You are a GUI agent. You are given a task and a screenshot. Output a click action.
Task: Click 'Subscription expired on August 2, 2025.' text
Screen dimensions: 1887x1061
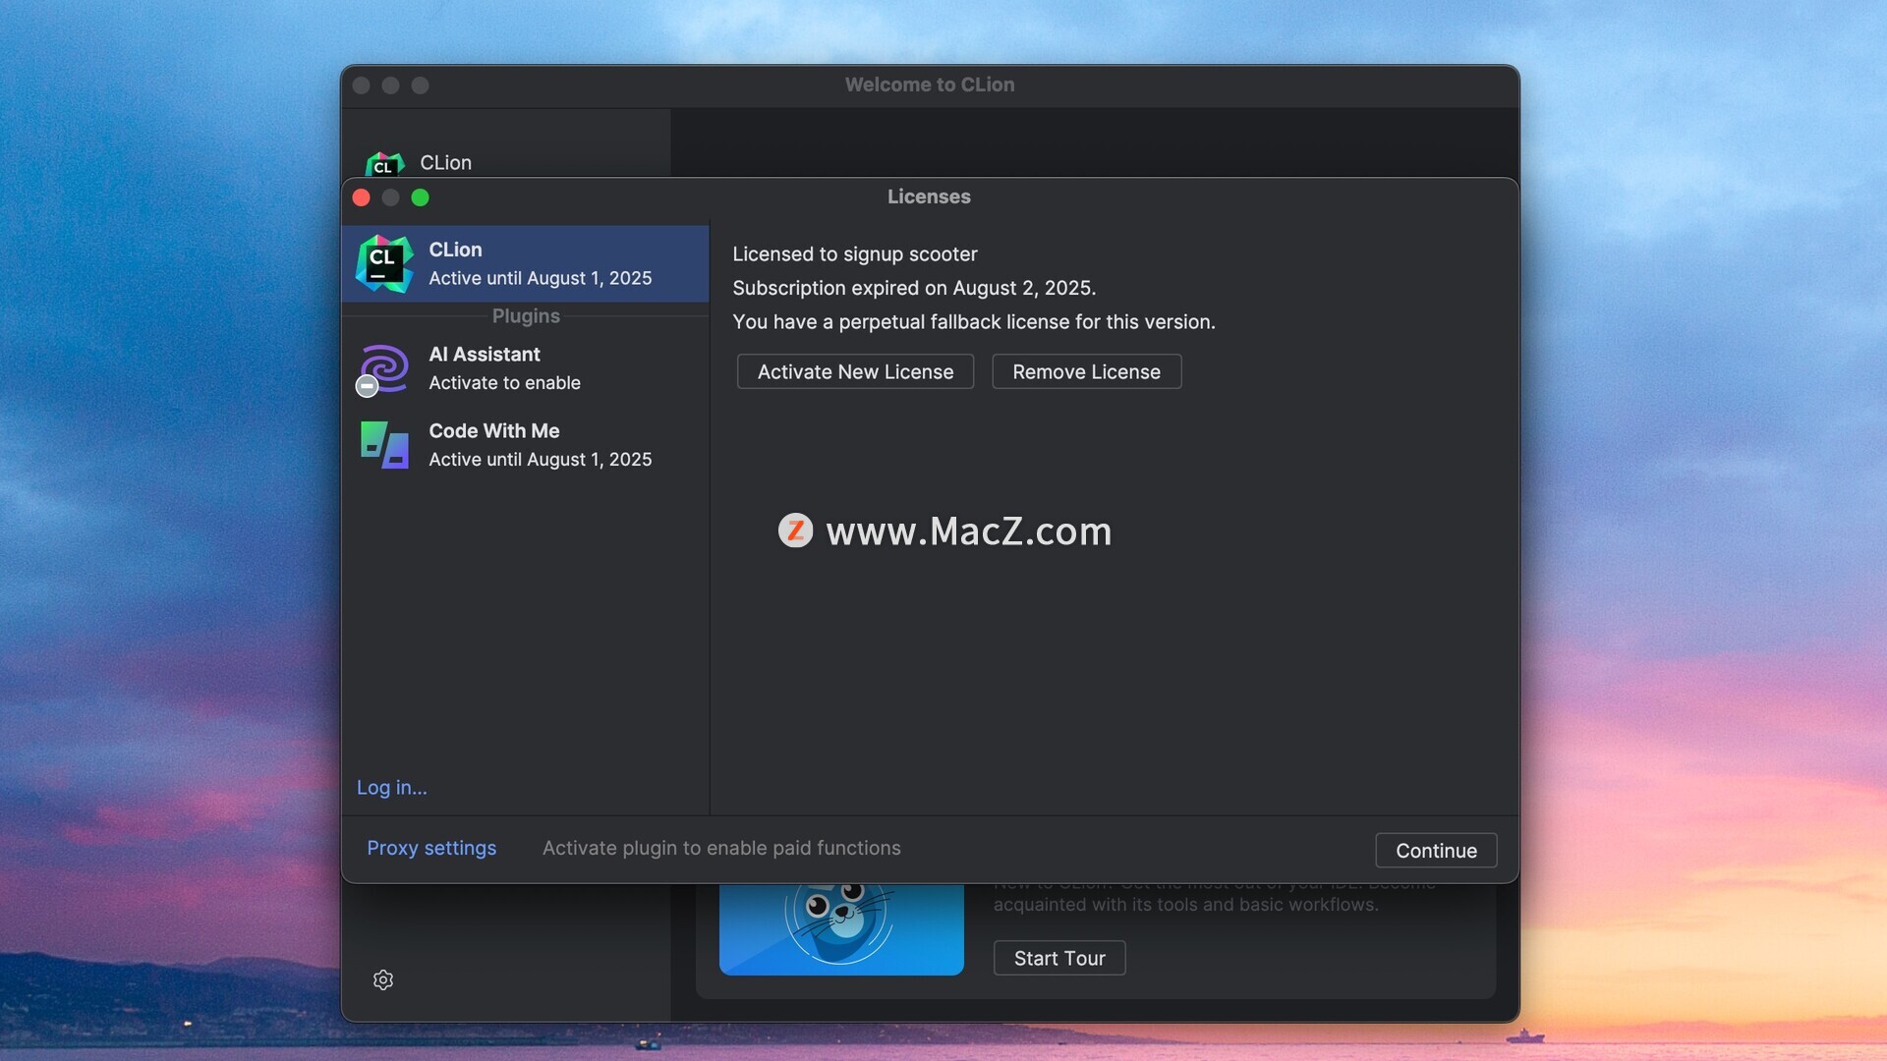(914, 288)
